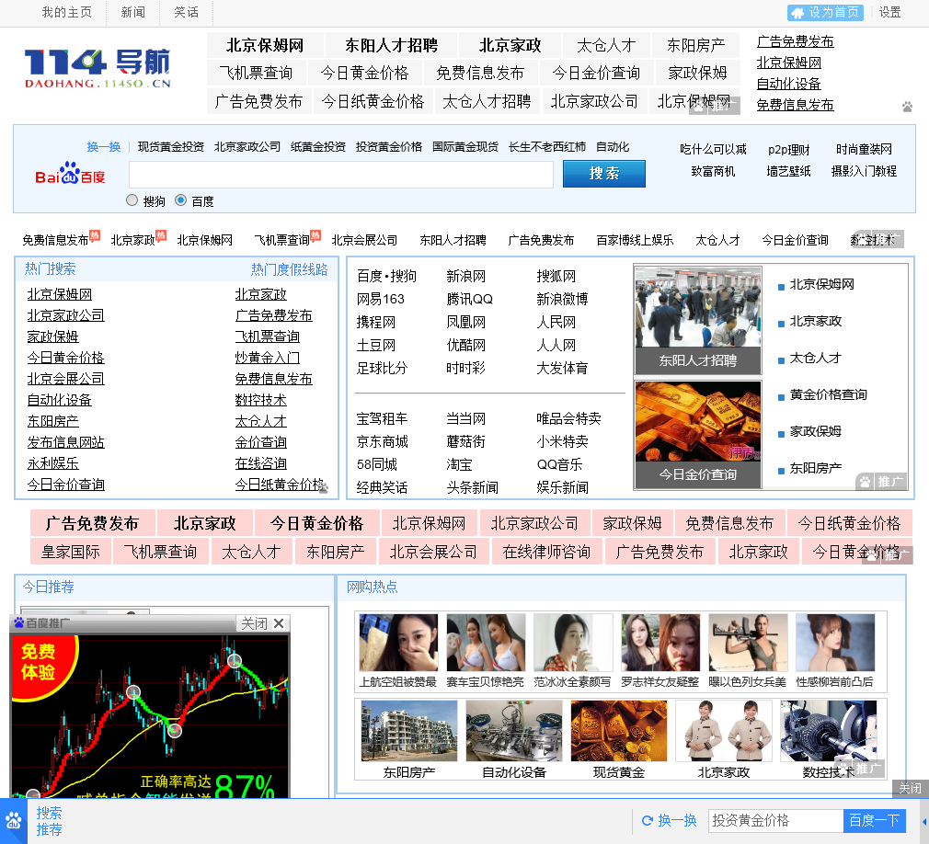The width and height of the screenshot is (929, 844).
Task: Open the 京东商城 link
Action: click(382, 442)
